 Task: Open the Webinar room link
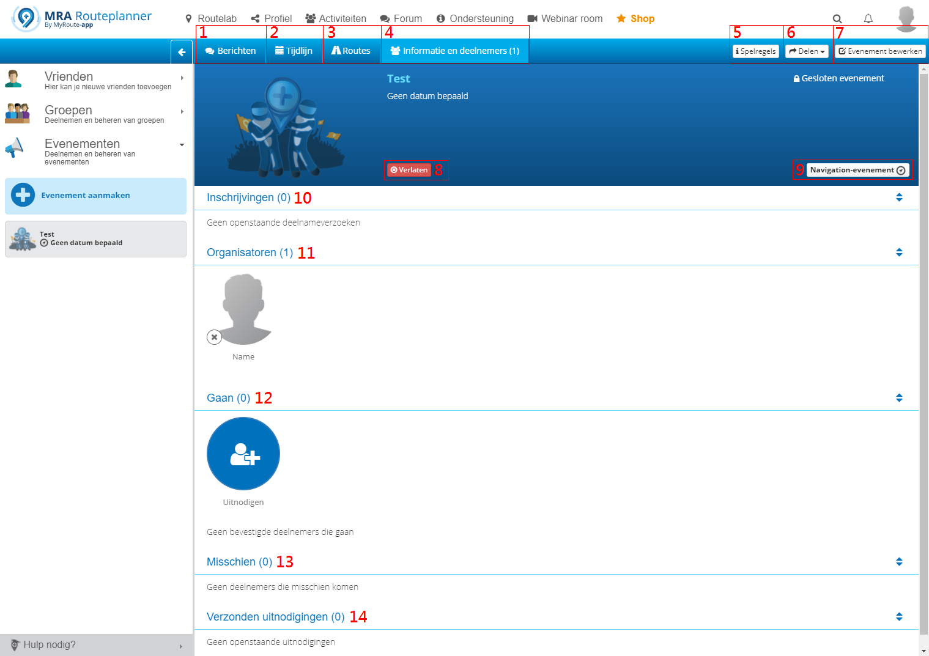[565, 18]
